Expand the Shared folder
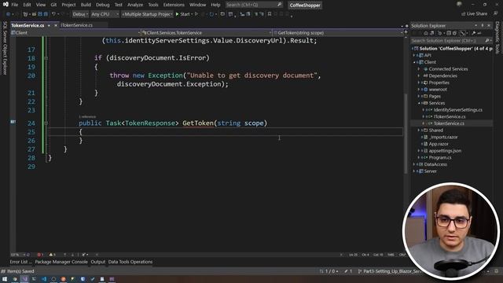 pos(419,130)
